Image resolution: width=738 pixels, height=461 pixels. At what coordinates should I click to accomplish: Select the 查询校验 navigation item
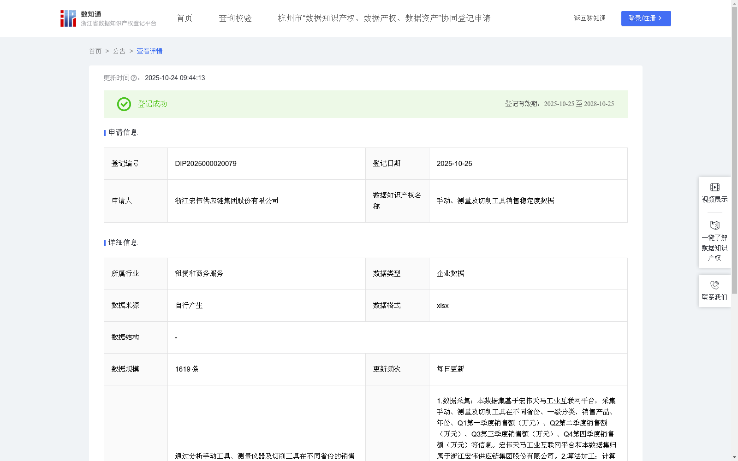235,18
